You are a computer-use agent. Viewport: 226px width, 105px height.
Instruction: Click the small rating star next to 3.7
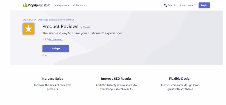tap(44, 39)
